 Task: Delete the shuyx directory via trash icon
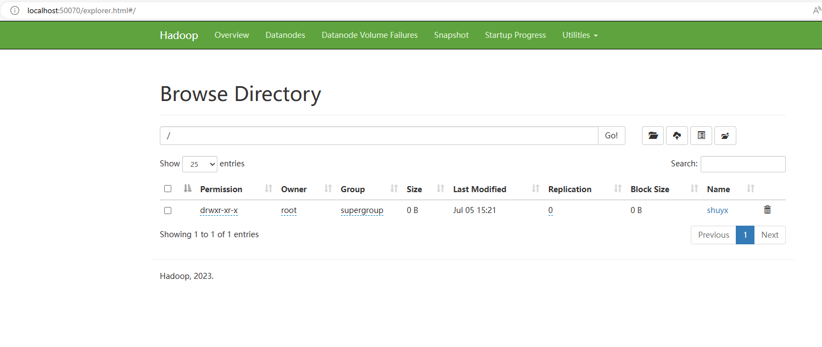767,210
